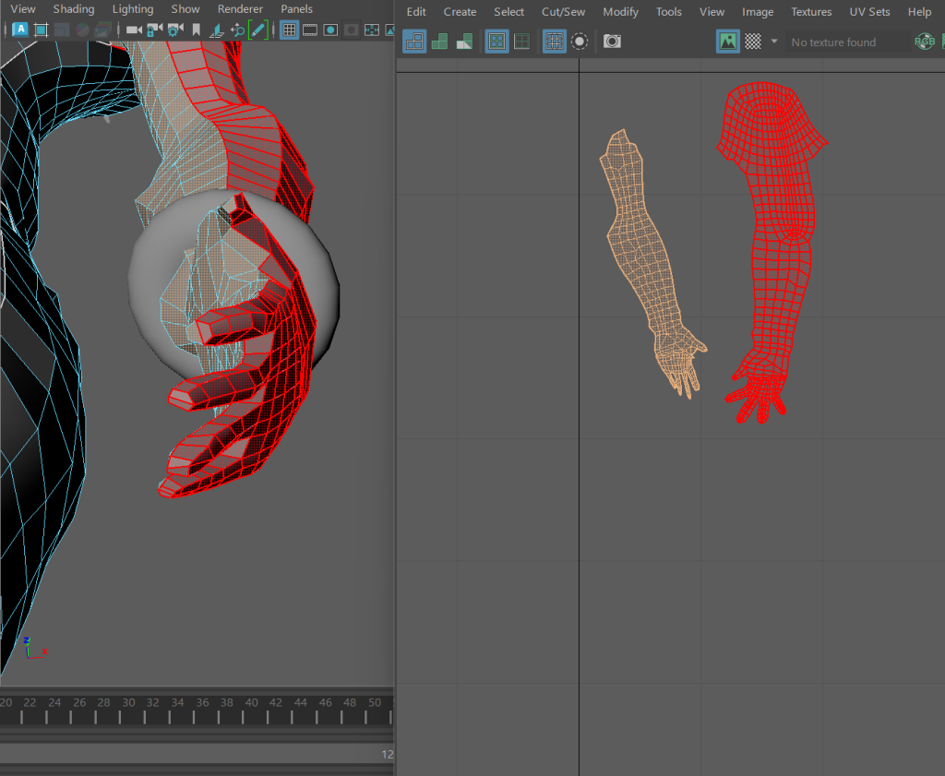The image size is (945, 776).
Task: Open the UV Sets menu
Action: pos(869,12)
